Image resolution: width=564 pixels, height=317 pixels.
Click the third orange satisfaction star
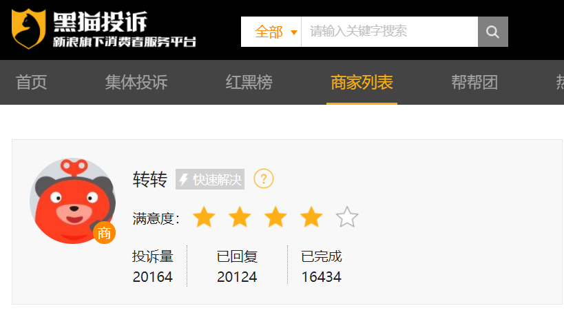275,217
